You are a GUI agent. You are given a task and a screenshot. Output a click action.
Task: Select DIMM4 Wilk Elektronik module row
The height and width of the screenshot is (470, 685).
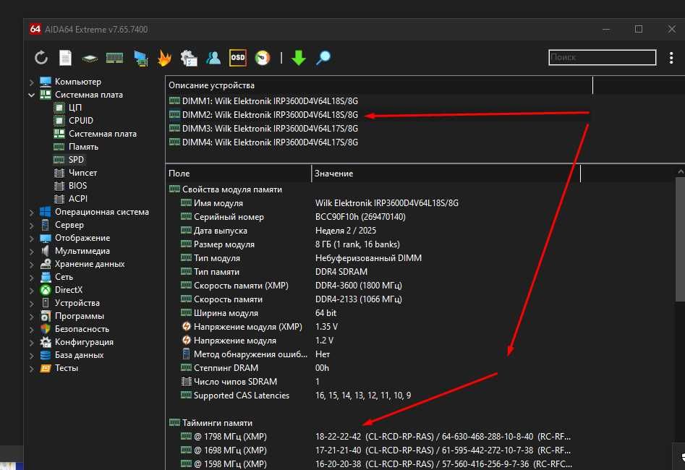coord(263,142)
